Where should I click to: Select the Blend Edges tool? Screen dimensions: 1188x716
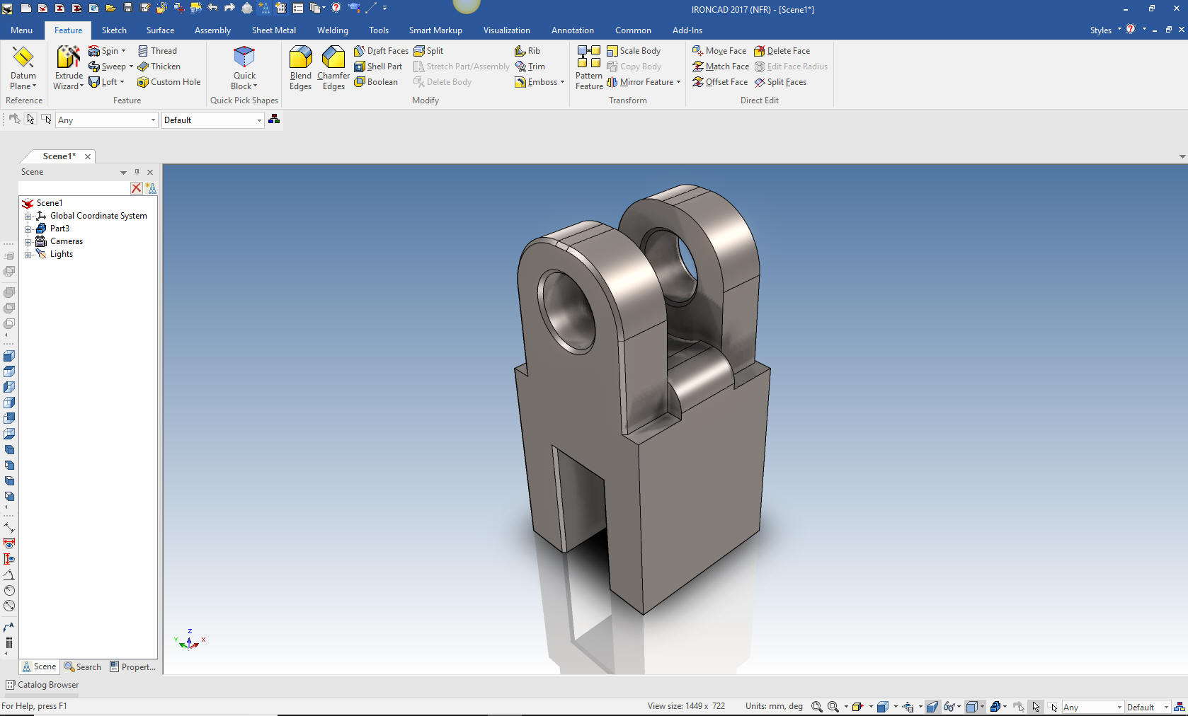(x=300, y=58)
